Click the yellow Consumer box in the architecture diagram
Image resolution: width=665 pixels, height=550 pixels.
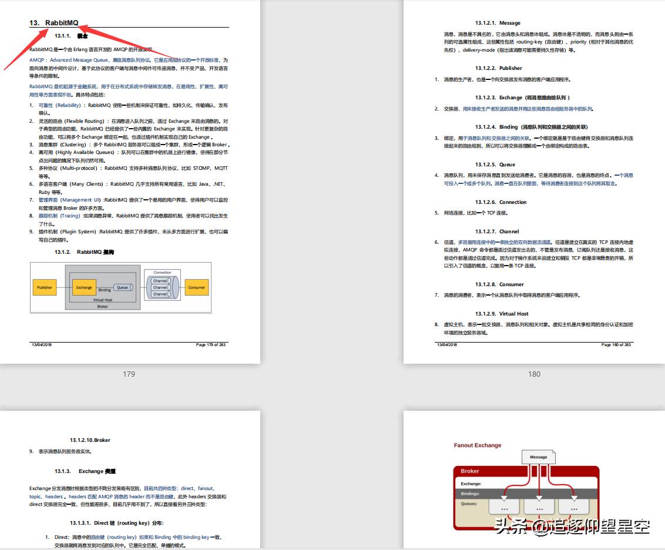click(x=196, y=287)
